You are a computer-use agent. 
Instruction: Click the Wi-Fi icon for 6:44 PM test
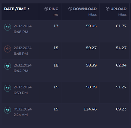8,66
